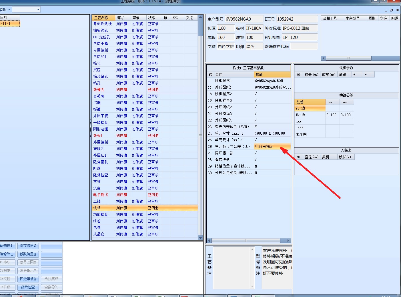Click the 回退审核B button
Image resolution: width=401 pixels, height=297 pixels.
pyautogui.click(x=28, y=279)
